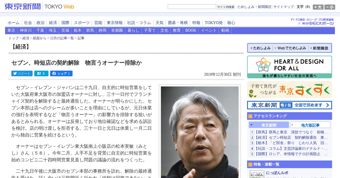The width and height of the screenshot is (340, 178).
Task: Click the Hatena B! bookmark button
Action: pos(41,73)
